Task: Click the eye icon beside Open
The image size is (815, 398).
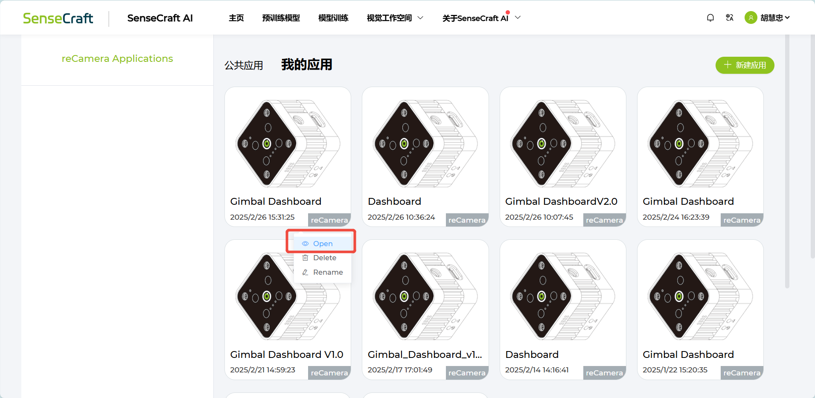Action: click(x=305, y=244)
